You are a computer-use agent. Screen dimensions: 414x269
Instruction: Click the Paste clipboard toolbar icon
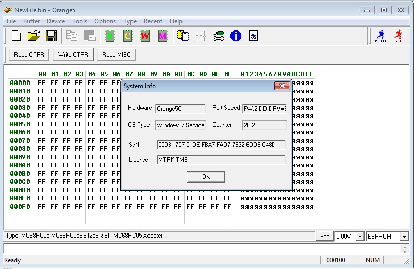tap(90, 36)
